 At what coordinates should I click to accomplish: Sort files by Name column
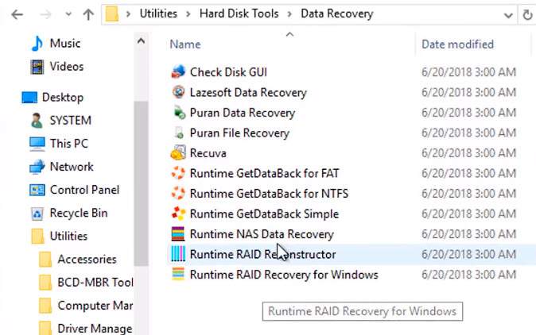(185, 44)
